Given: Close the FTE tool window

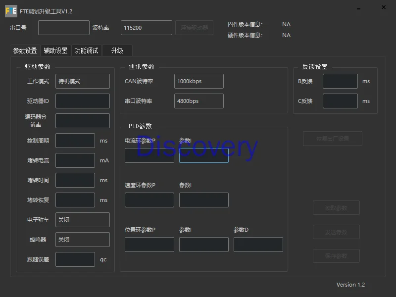Looking at the screenshot, I should 383,7.
